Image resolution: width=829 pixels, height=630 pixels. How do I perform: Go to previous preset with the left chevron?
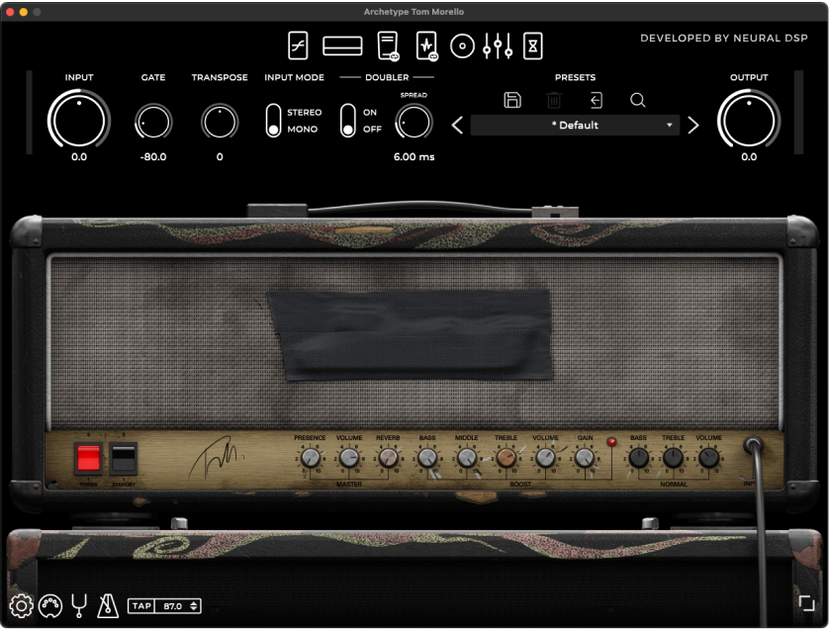coord(457,126)
